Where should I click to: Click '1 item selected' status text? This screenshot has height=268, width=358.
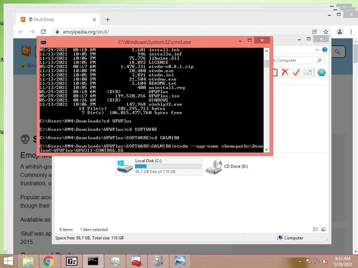click(x=94, y=230)
